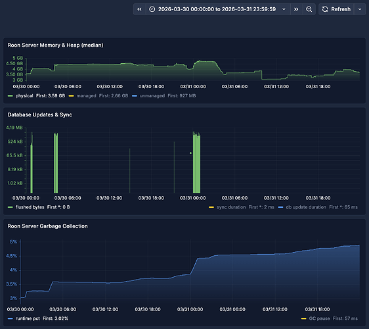Click the 5% axis label in Garbage Collection
The image size is (369, 329).
[x=13, y=241]
